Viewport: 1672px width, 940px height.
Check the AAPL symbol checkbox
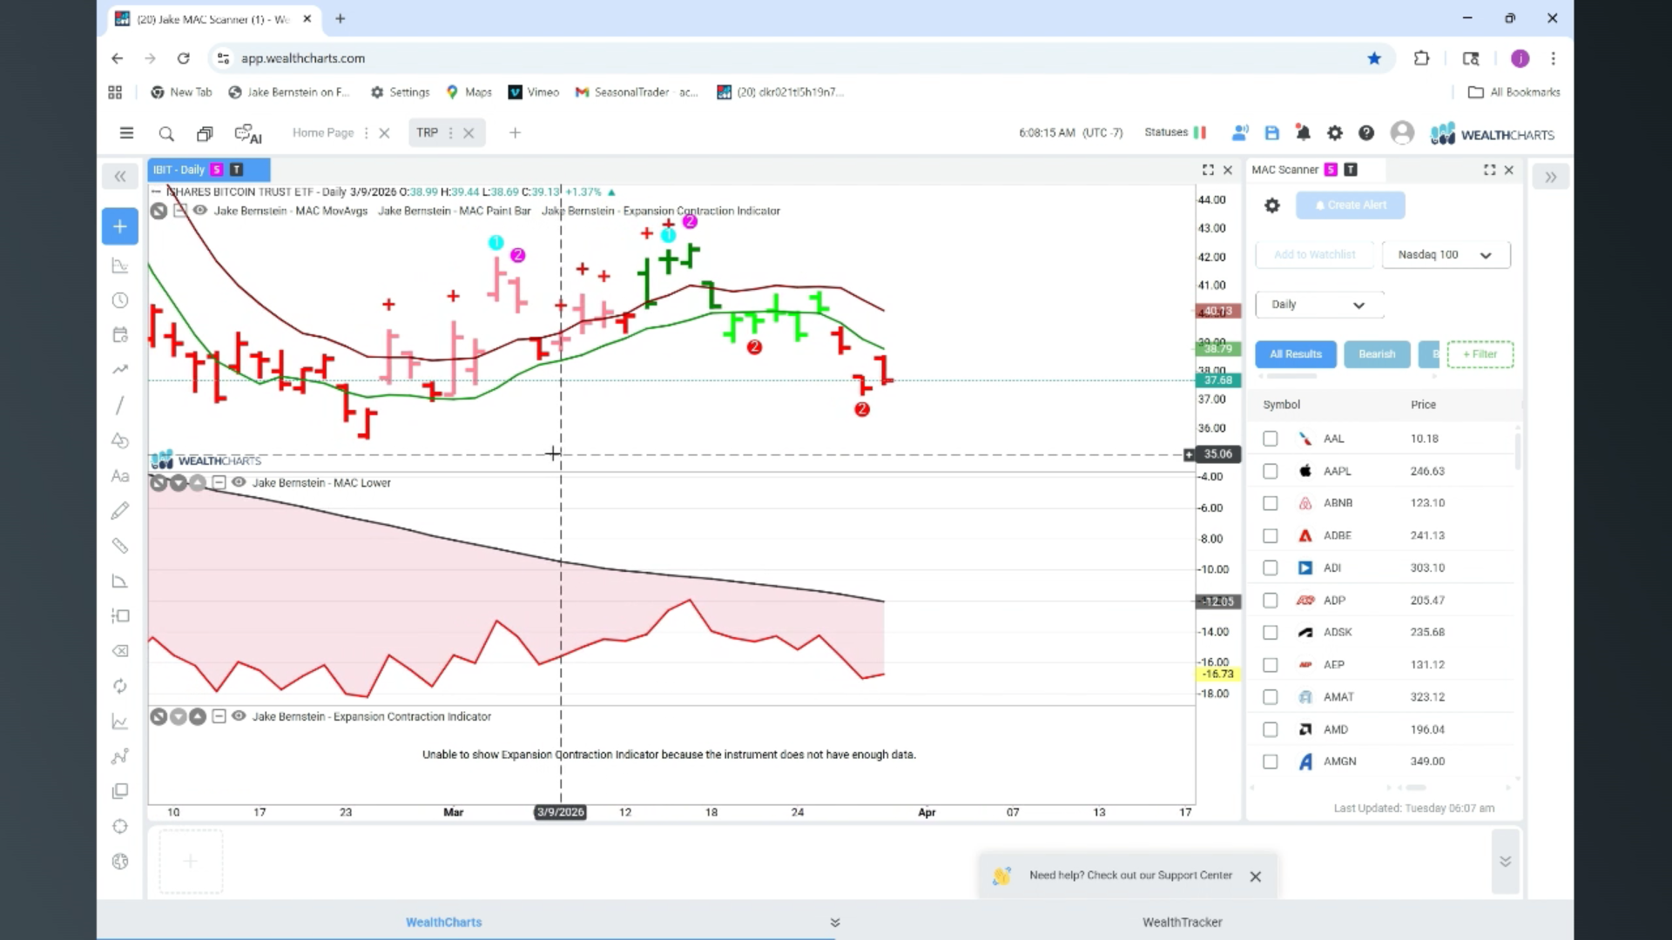(x=1271, y=471)
